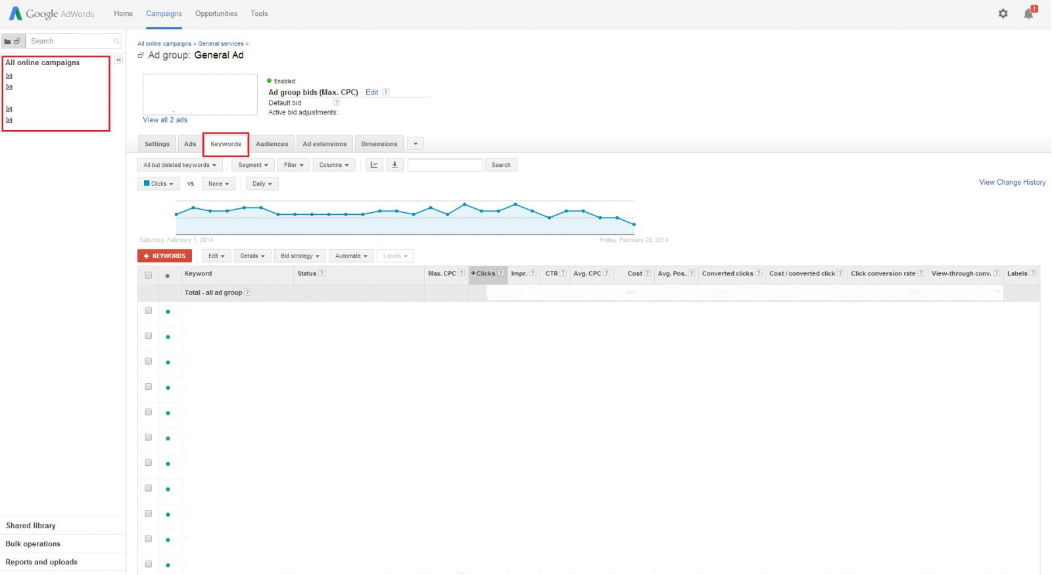
Task: Click the chart toggle graph icon
Action: click(x=374, y=165)
